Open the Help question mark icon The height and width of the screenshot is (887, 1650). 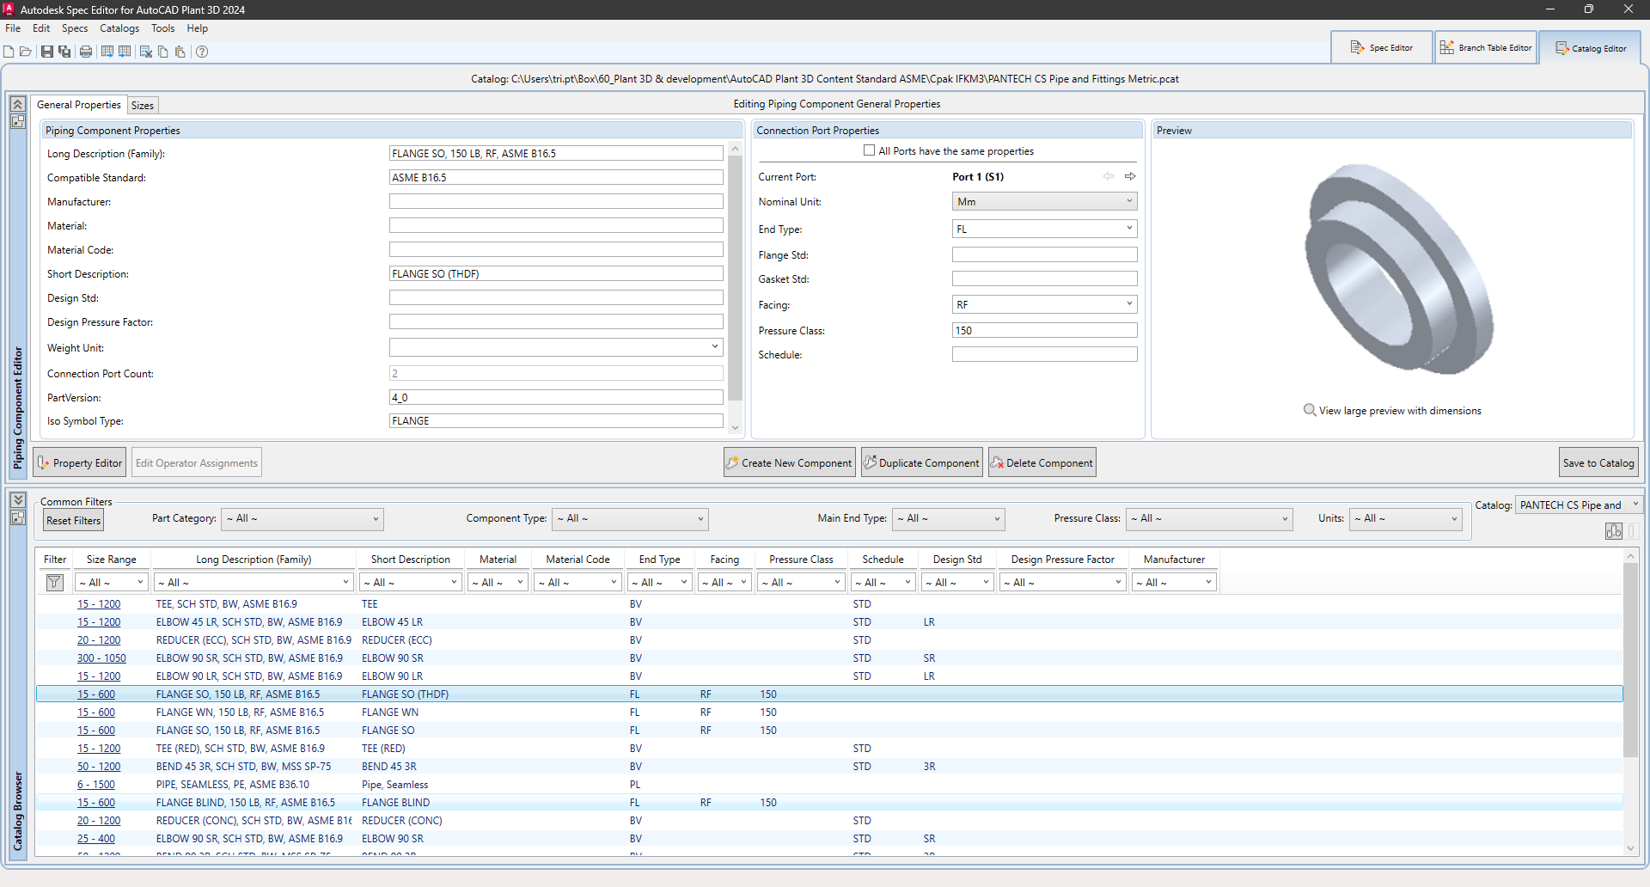202,52
